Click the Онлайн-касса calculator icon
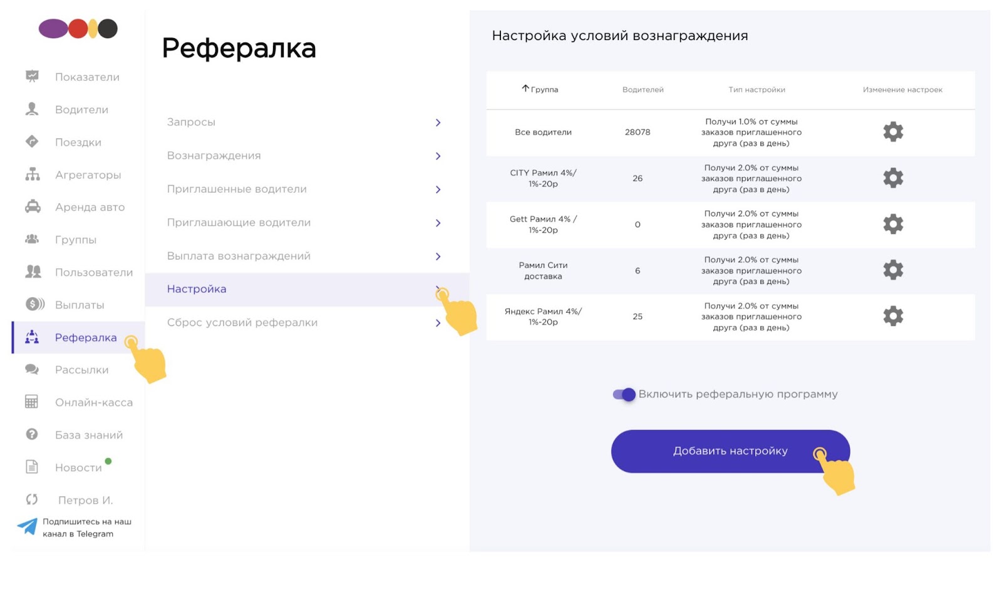1002x590 pixels. coord(31,402)
